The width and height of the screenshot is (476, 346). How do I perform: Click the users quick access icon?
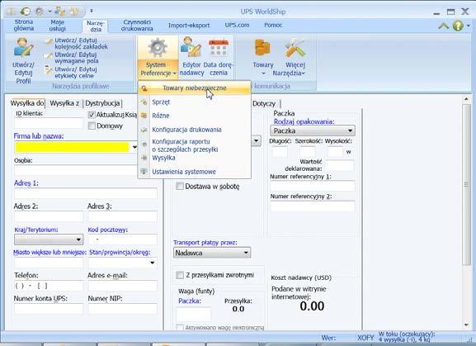(60, 12)
